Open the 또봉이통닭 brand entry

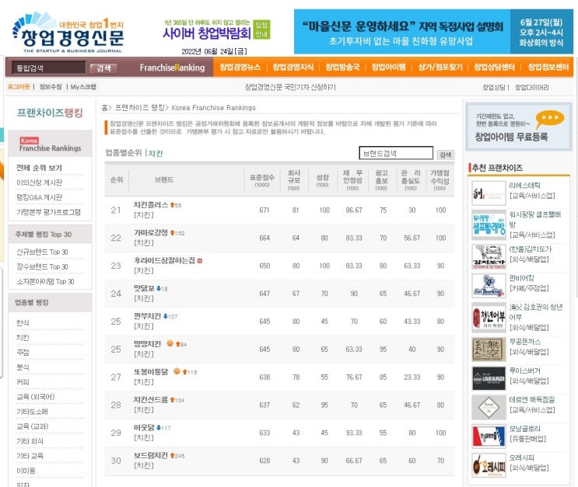pos(151,372)
